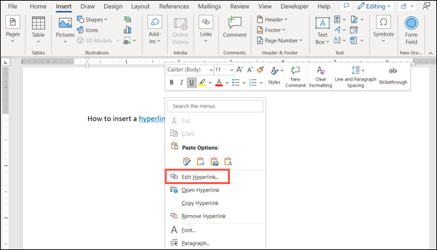
Task: Click Keep Source Formatting paste option
Action: [x=187, y=161]
